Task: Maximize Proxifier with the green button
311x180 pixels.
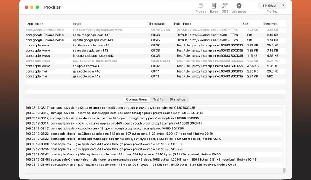Action: [37, 7]
